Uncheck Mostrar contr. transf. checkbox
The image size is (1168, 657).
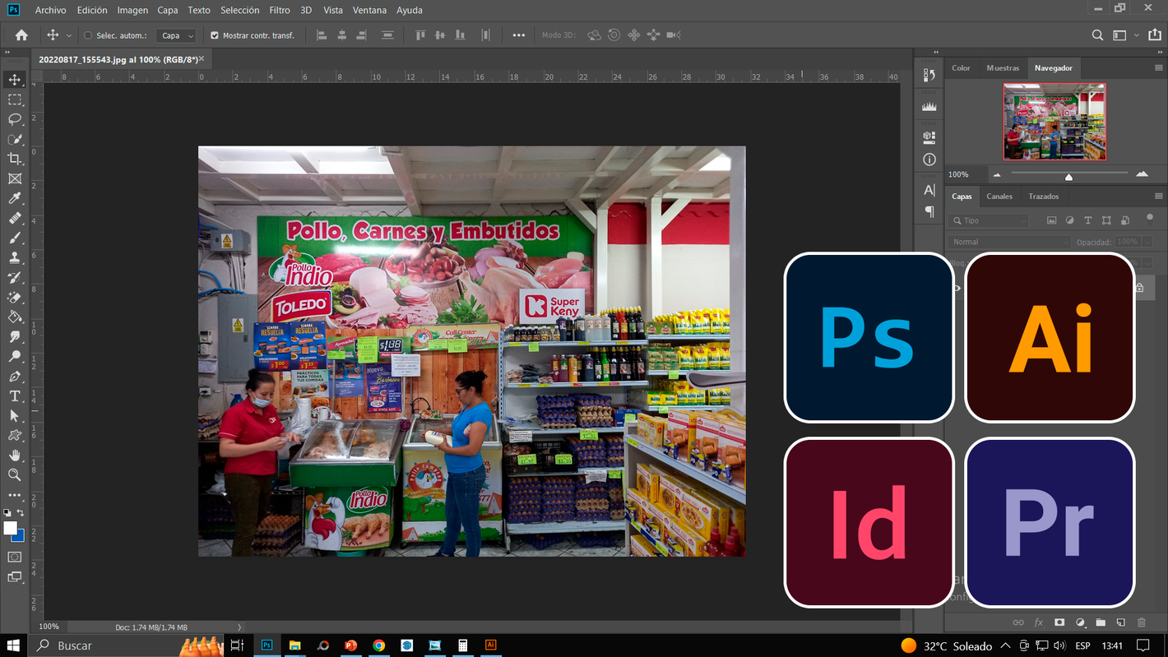click(x=215, y=35)
